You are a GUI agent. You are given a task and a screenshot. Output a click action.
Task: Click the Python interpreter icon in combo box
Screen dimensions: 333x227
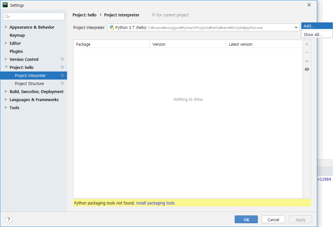[112, 28]
